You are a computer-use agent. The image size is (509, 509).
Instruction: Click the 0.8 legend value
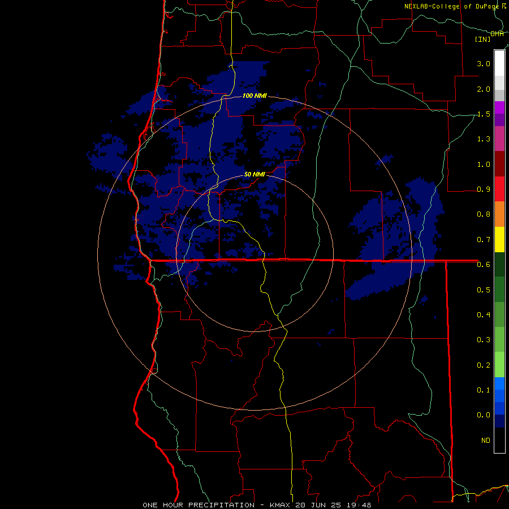[x=484, y=214]
